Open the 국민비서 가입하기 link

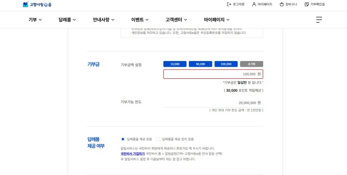[133, 153]
